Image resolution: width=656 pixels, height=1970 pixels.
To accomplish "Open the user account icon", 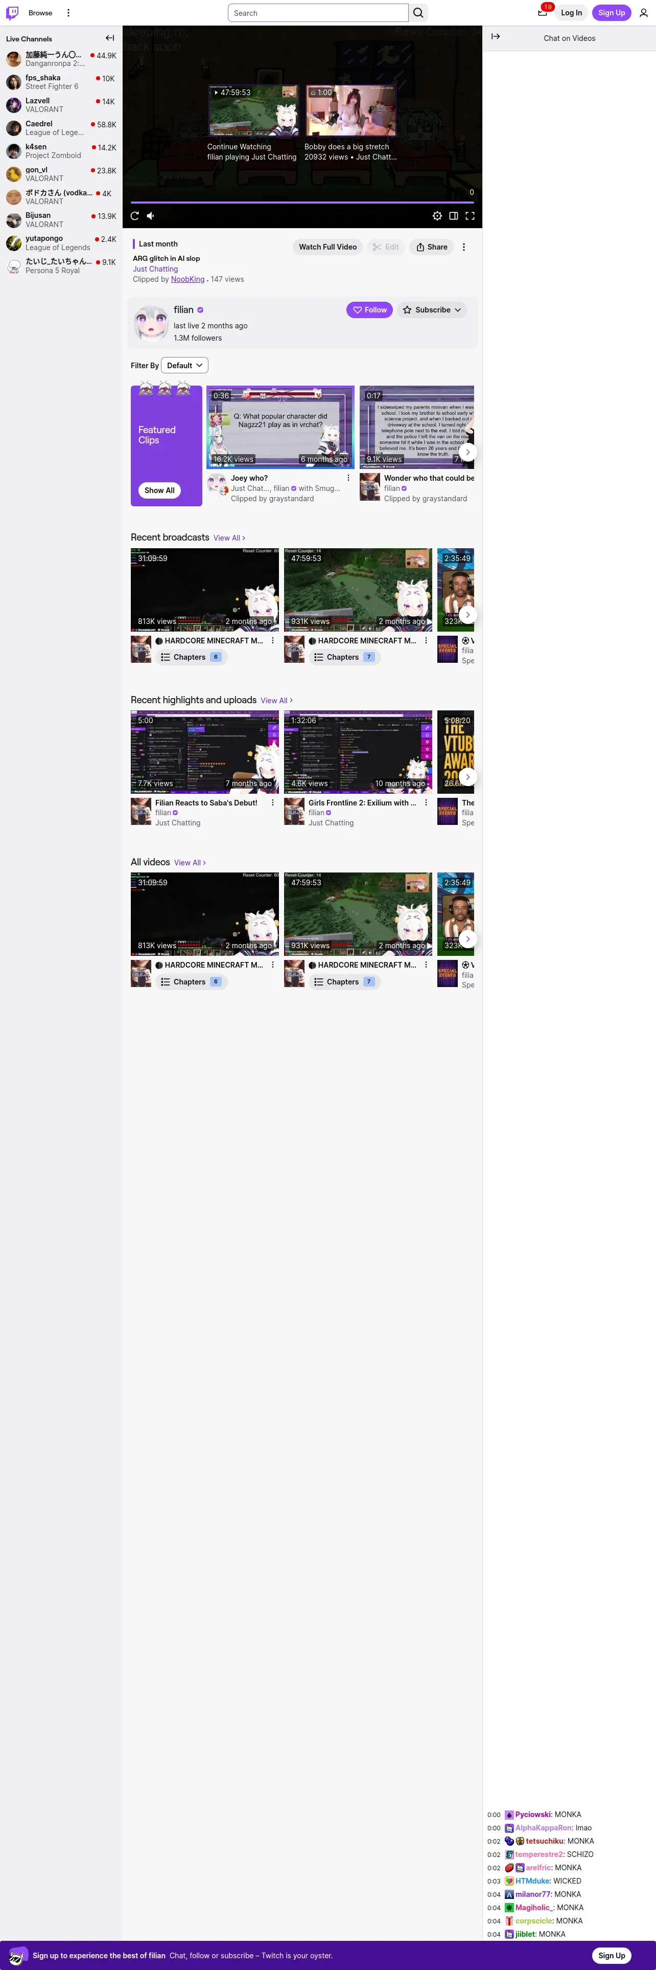I will coord(643,13).
